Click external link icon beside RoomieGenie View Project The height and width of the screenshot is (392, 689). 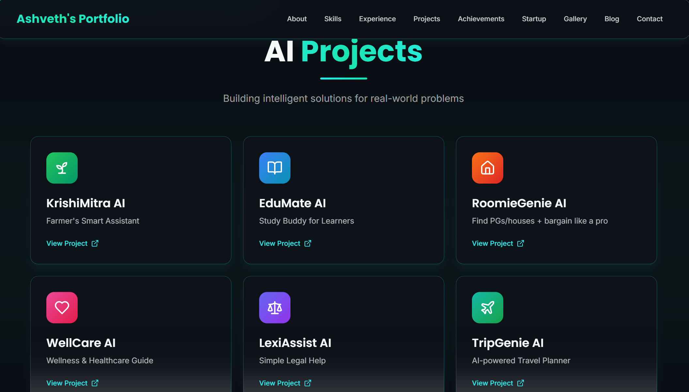click(x=521, y=243)
